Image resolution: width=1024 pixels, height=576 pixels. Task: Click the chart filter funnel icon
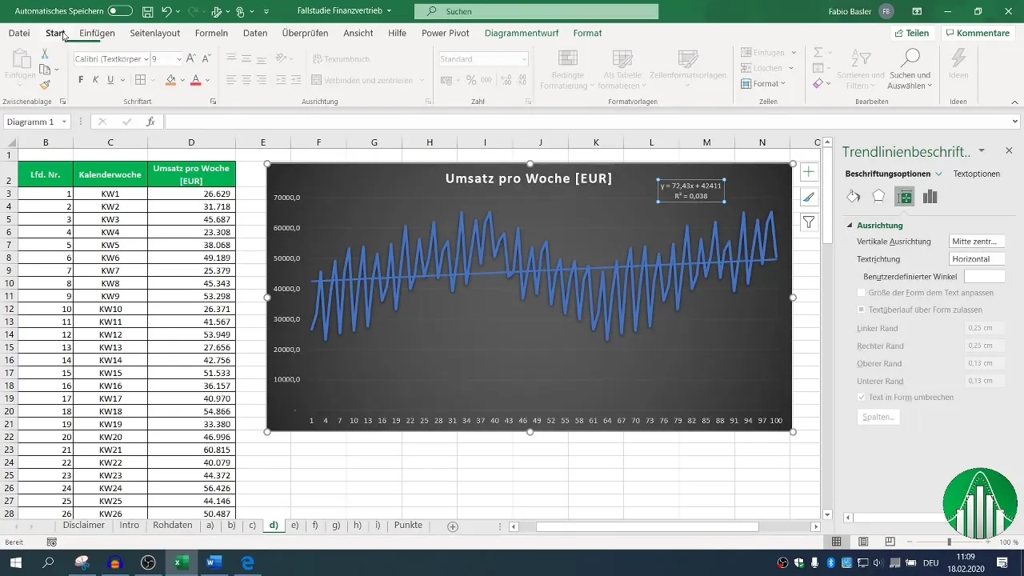(809, 222)
